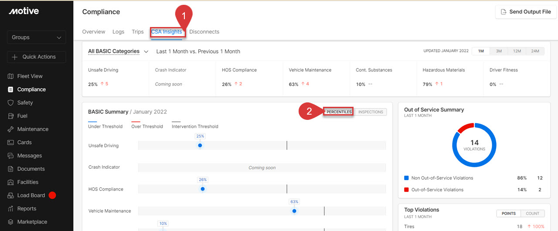Screen dimensions: 558x231
Task: Click the Safety shield icon
Action: (x=11, y=103)
